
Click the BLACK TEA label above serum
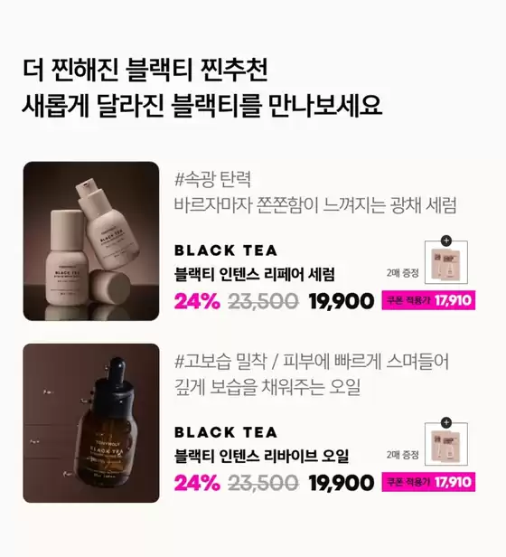pyautogui.click(x=226, y=250)
